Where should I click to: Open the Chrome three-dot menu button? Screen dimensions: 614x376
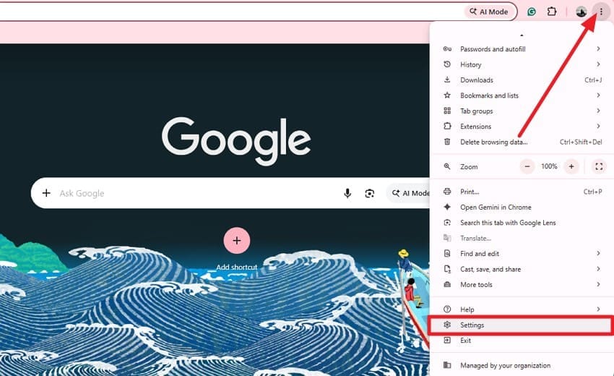coord(601,12)
